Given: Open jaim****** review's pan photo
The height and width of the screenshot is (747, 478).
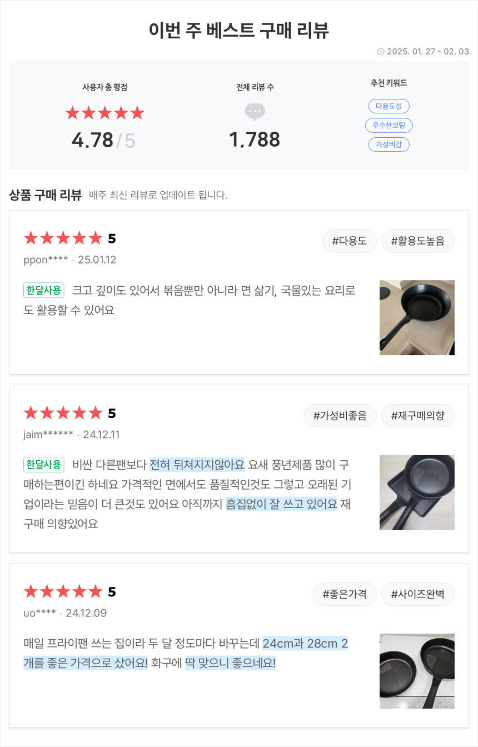Looking at the screenshot, I should (417, 492).
